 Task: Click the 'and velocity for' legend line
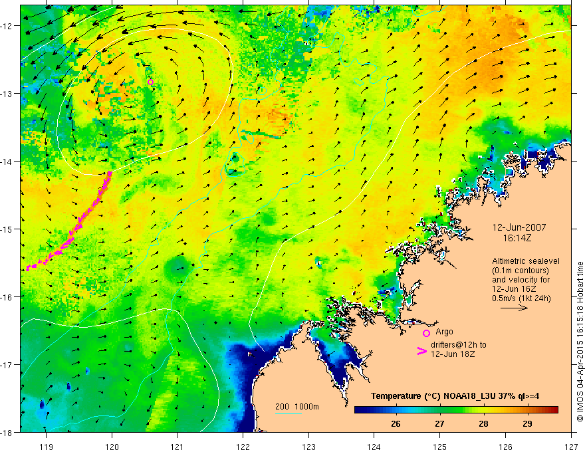coord(521,280)
